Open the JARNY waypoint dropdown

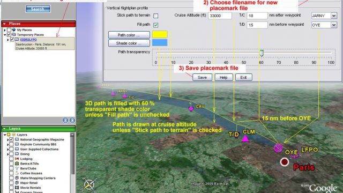point(333,16)
